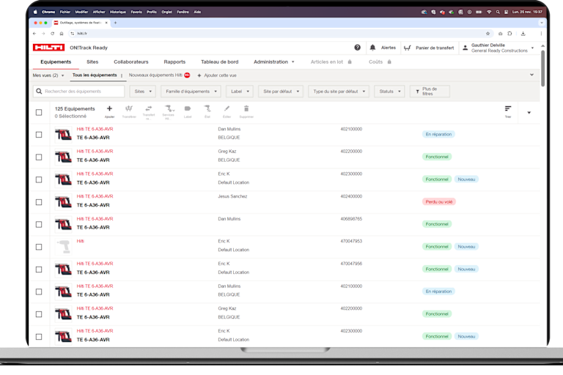The width and height of the screenshot is (563, 375).
Task: Click the Trier sort icon
Action: (507, 109)
